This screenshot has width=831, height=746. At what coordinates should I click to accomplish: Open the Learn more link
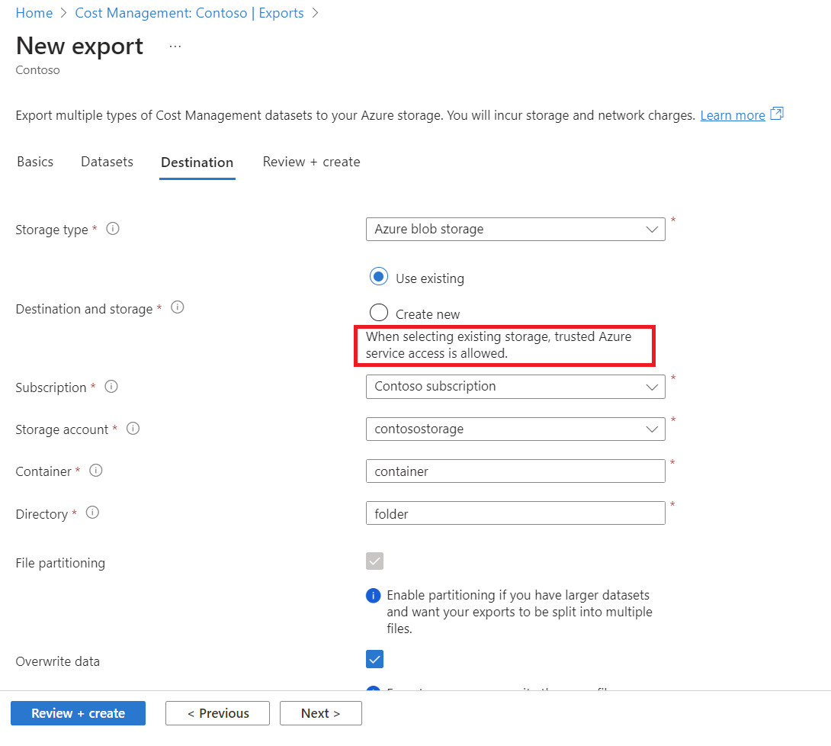[x=732, y=115]
